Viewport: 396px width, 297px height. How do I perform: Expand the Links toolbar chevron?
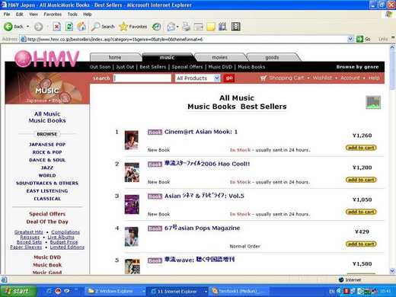(x=393, y=38)
